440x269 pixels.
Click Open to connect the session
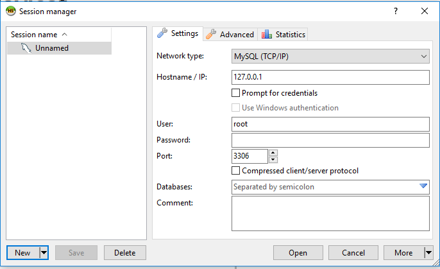[x=298, y=253]
